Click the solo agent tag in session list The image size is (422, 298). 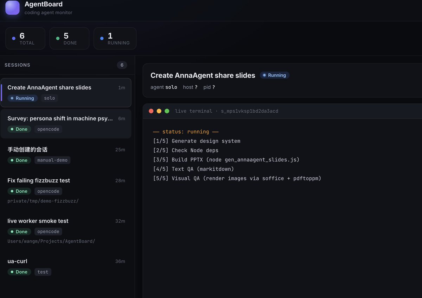(x=50, y=98)
